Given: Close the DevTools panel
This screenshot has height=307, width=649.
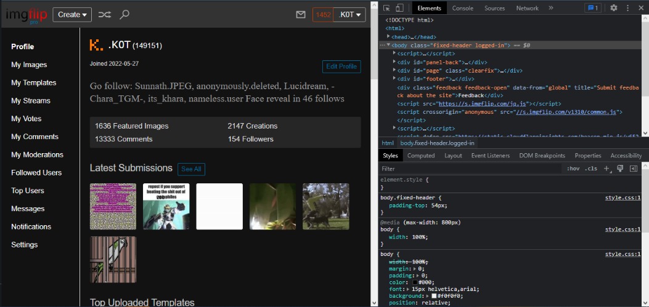Looking at the screenshot, I should [641, 8].
